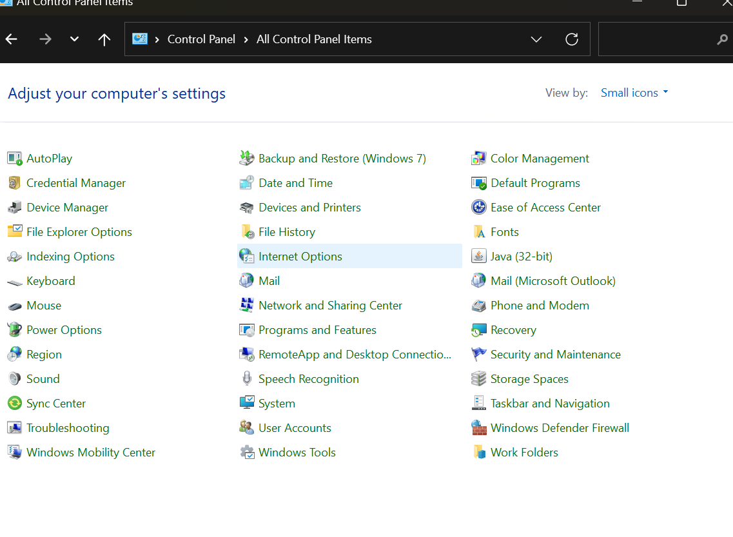Image resolution: width=733 pixels, height=537 pixels.
Task: Click the Java coffee cup icon
Action: [479, 257]
